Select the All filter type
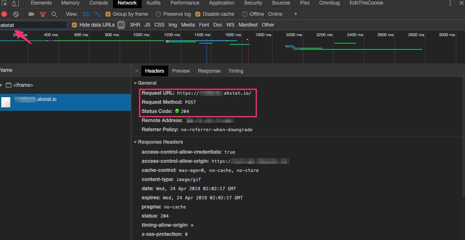Image resolution: width=465 pixels, height=240 pixels. pos(121,25)
